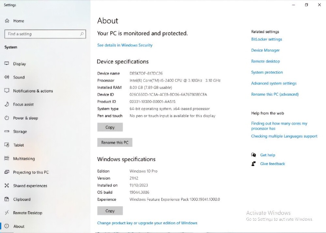Click the Rename this PC button
The height and width of the screenshot is (233, 326).
(115, 142)
